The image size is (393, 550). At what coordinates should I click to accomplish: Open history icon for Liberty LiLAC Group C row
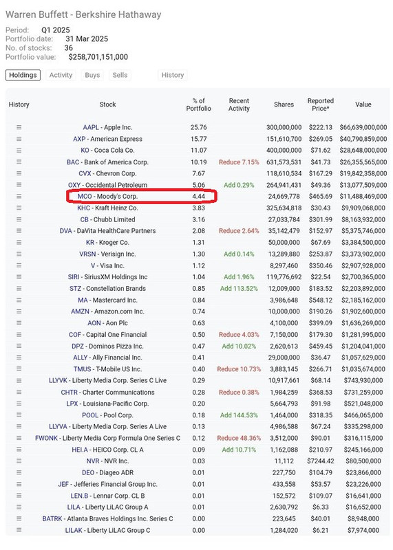(19, 530)
